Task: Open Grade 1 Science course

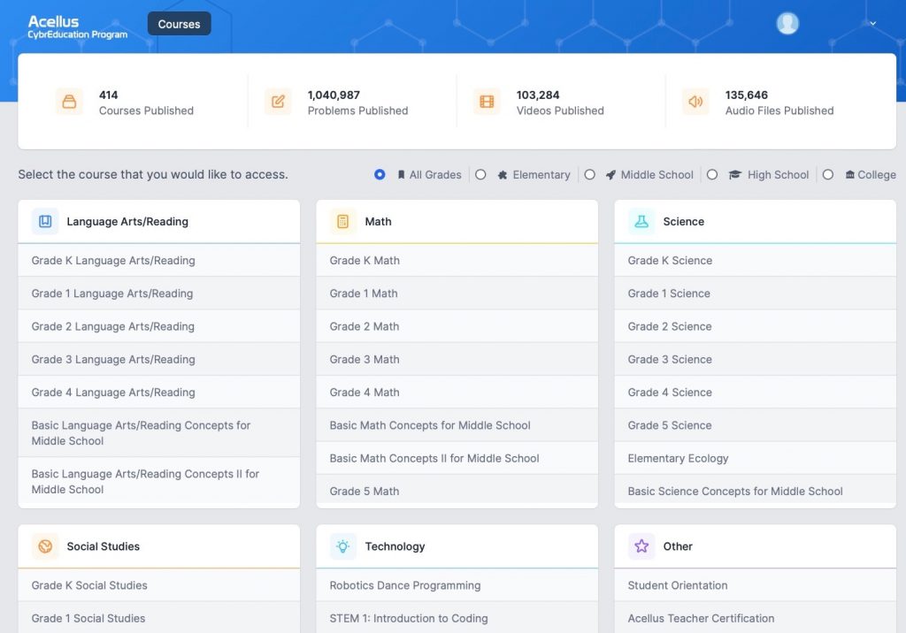Action: pyautogui.click(x=756, y=294)
